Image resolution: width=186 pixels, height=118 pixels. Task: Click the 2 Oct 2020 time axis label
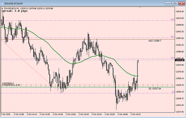6,114
